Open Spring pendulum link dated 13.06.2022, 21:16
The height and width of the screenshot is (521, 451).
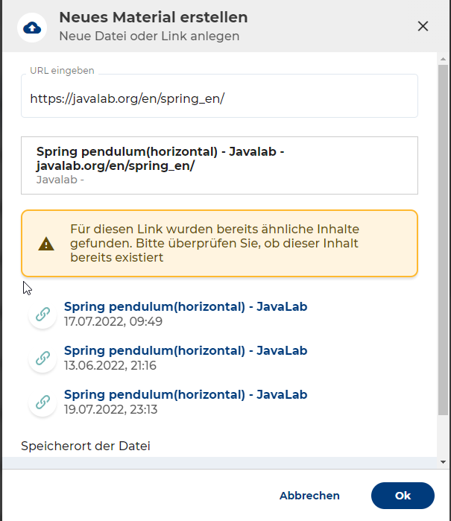186,350
